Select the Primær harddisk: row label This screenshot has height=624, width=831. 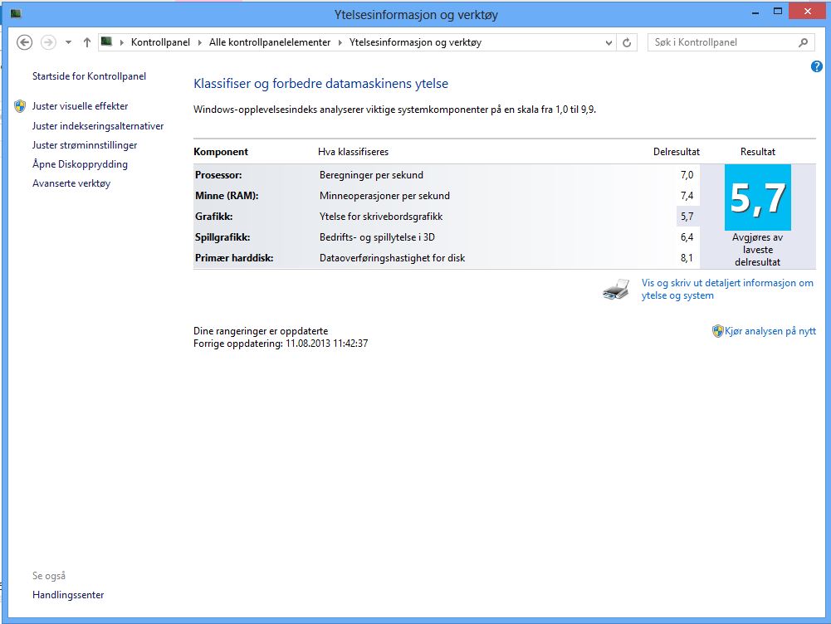[x=234, y=258]
